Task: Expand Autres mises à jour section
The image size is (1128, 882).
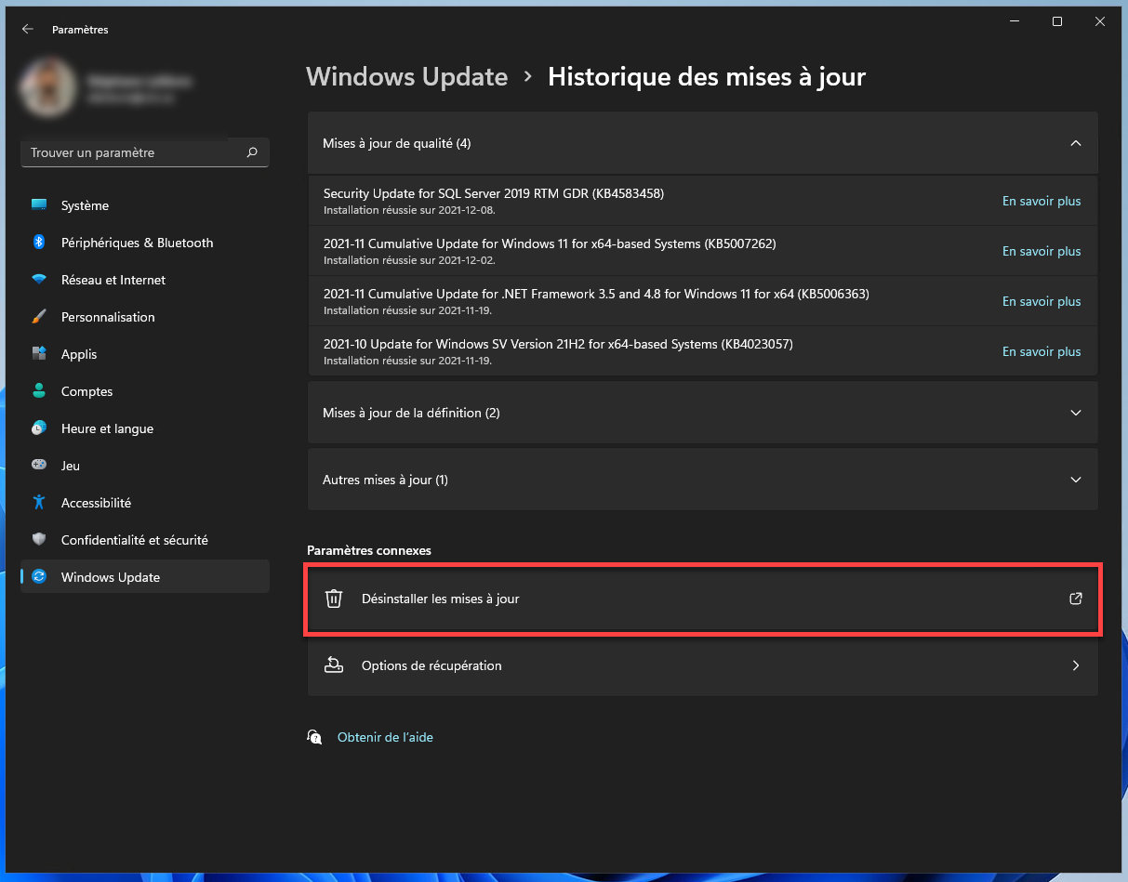Action: point(1076,480)
